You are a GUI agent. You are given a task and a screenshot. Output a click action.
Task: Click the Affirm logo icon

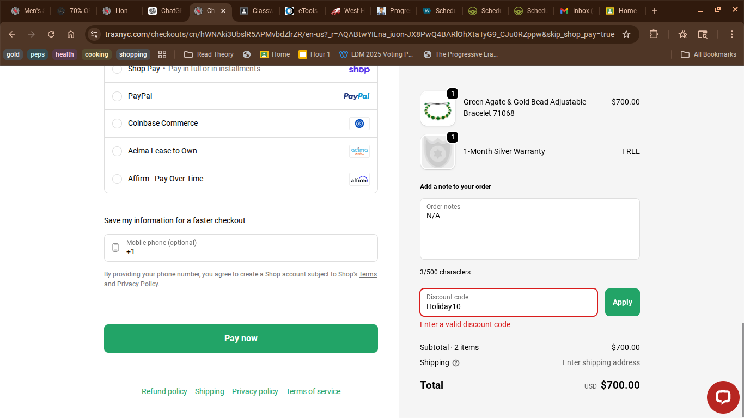(359, 179)
